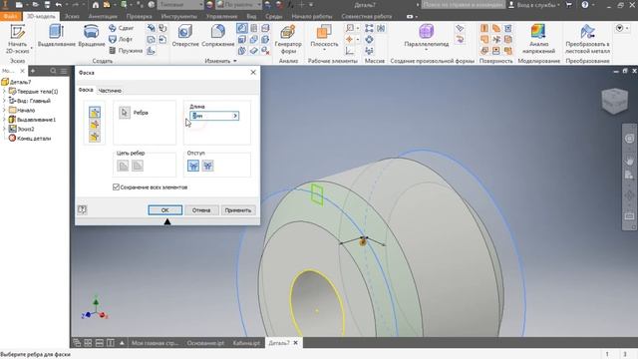The height and width of the screenshot is (359, 638).
Task: Close the Фаска dialog with X
Action: [253, 72]
